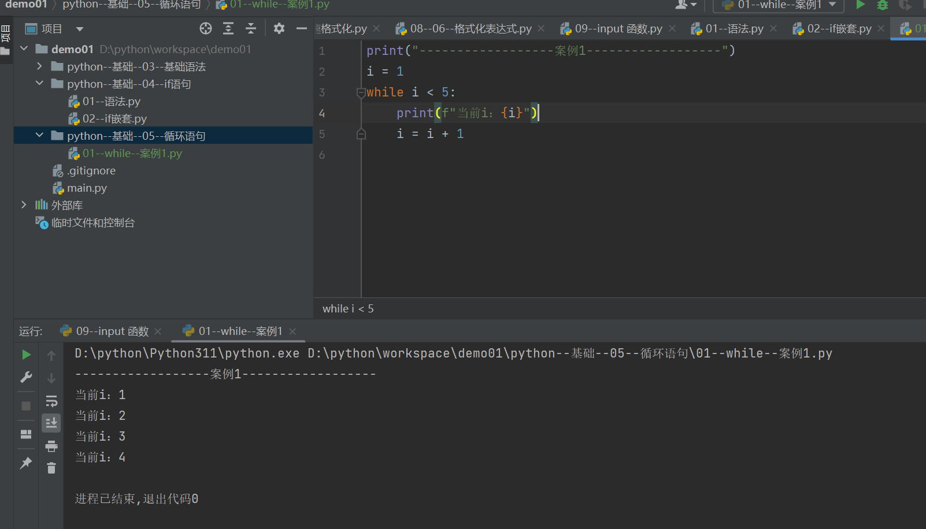The width and height of the screenshot is (926, 529).
Task: Collapse all nodes in the project tree
Action: click(x=251, y=28)
